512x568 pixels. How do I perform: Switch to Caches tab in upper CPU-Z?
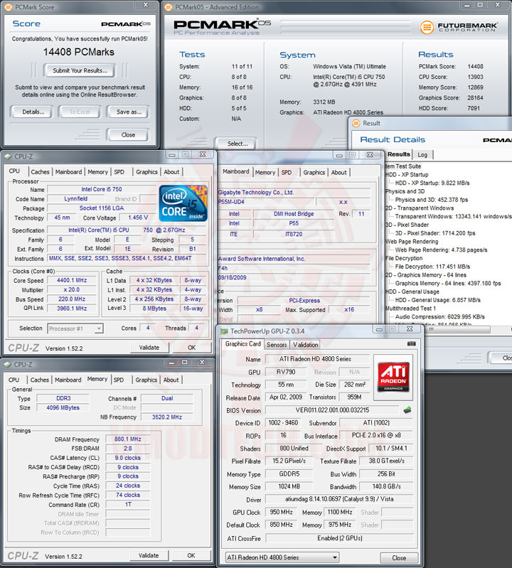(x=40, y=172)
